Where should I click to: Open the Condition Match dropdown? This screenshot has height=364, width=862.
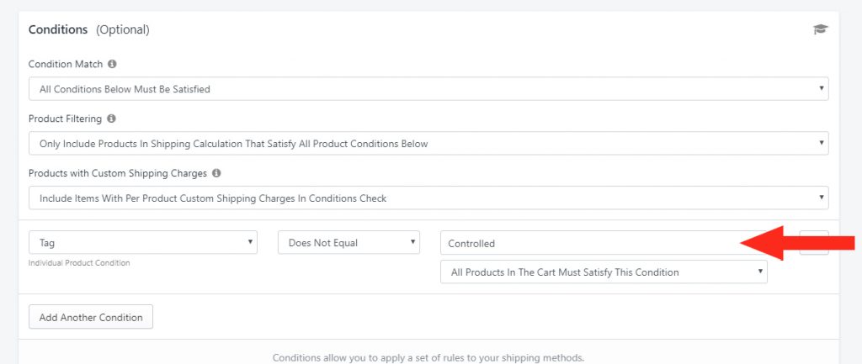pos(428,88)
